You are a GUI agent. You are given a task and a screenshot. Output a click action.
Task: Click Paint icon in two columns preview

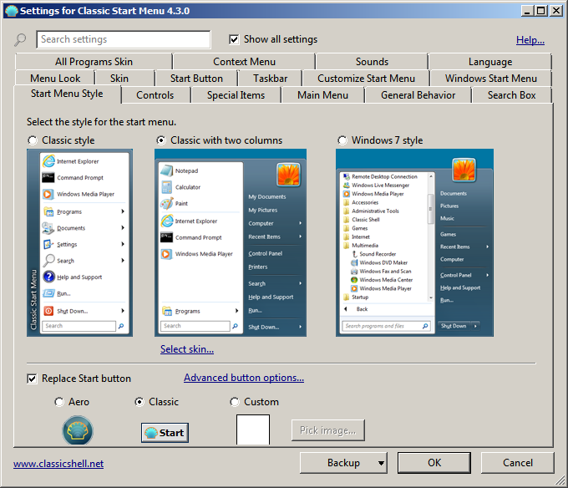pyautogui.click(x=167, y=203)
